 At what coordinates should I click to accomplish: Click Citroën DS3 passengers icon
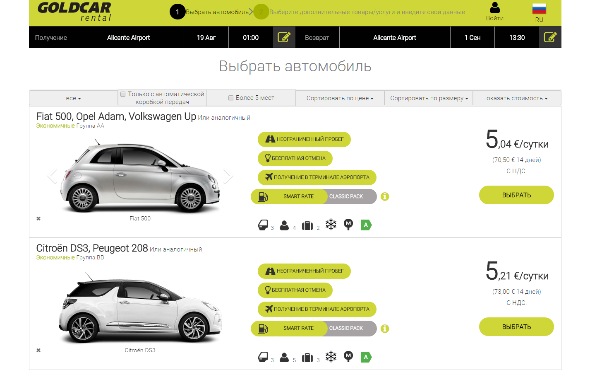point(284,357)
